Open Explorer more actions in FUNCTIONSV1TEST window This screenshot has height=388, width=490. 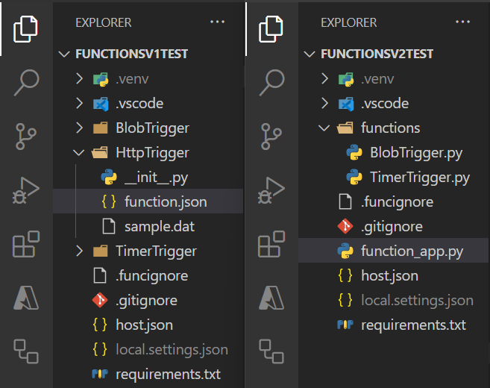click(x=217, y=22)
